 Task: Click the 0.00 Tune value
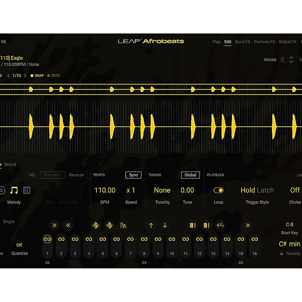(187, 190)
